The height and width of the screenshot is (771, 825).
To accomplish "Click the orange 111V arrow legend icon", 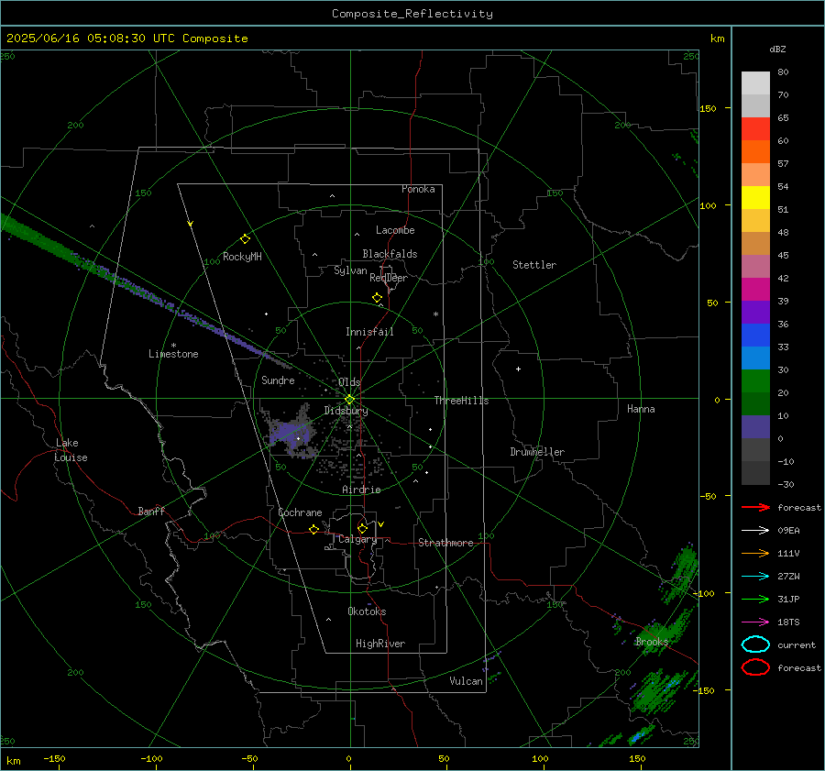I will [755, 553].
